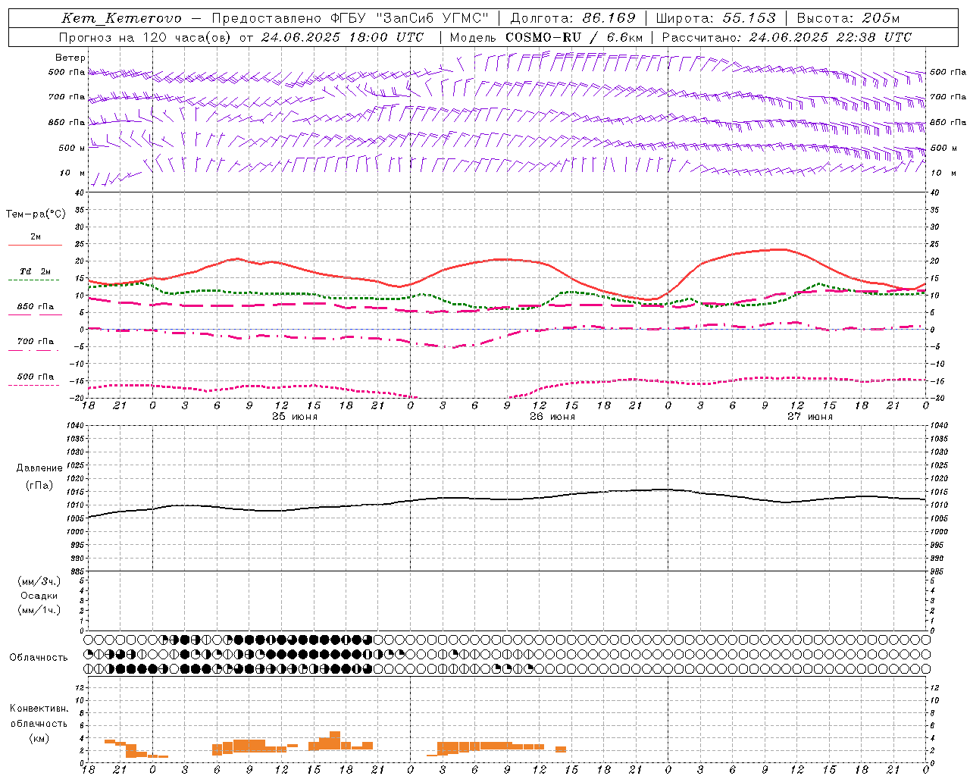The height and width of the screenshot is (776, 970).
Task: Click the 500 гПа dotted legend line sample
Action: 34,386
